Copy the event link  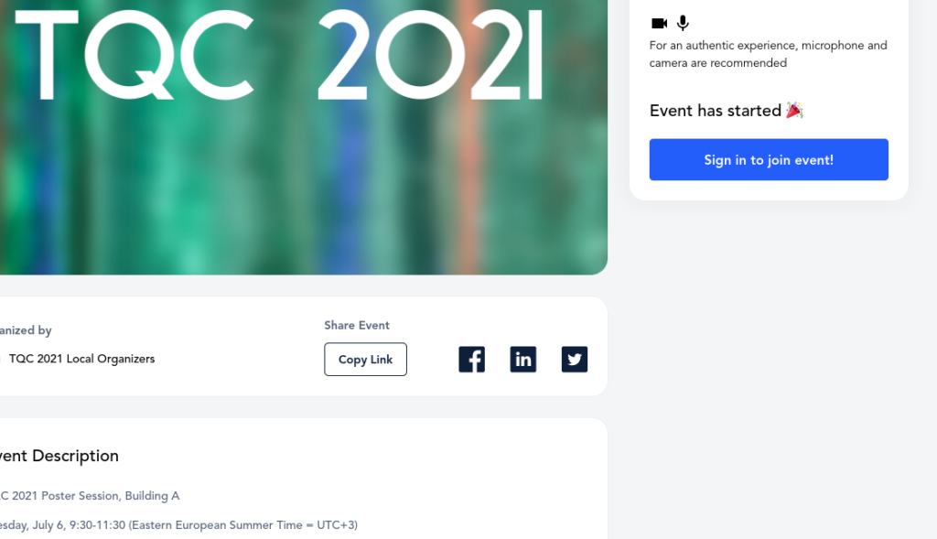pos(365,360)
